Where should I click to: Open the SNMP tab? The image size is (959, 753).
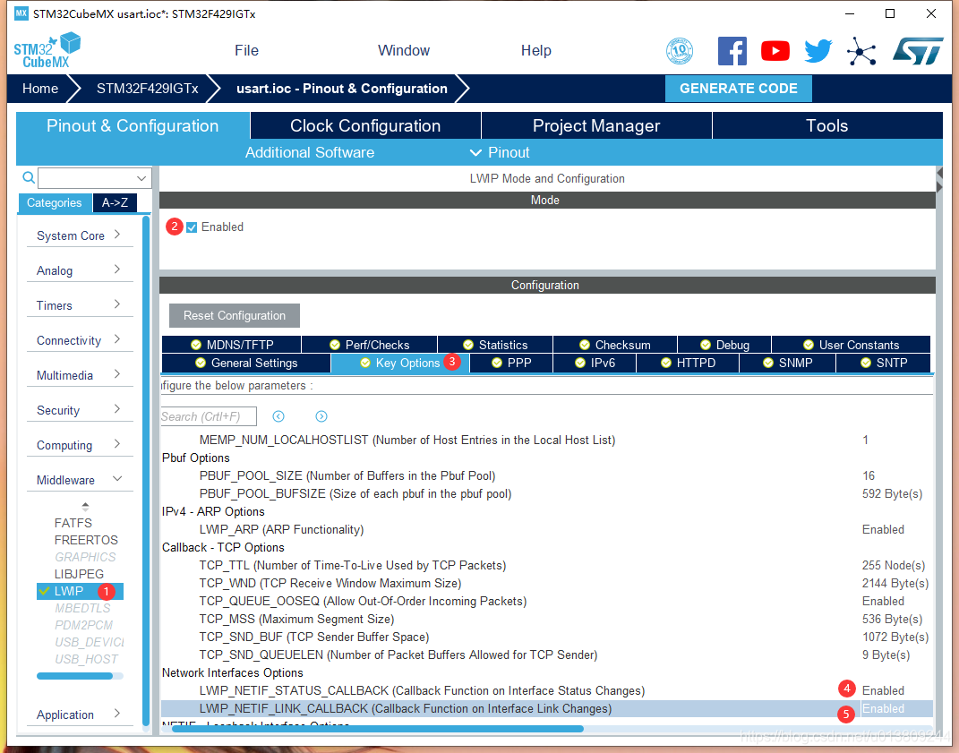pyautogui.click(x=788, y=363)
